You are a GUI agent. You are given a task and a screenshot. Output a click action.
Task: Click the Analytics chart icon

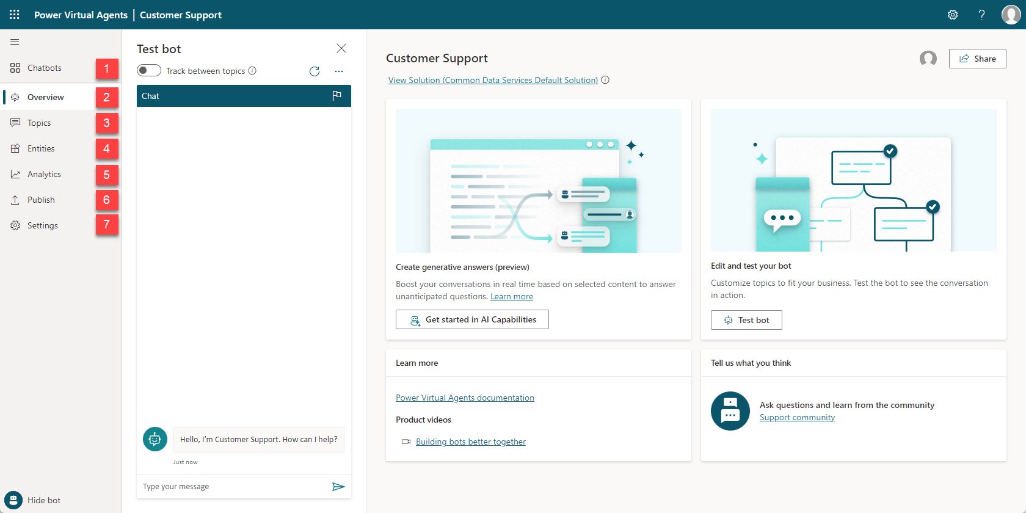[x=15, y=174]
